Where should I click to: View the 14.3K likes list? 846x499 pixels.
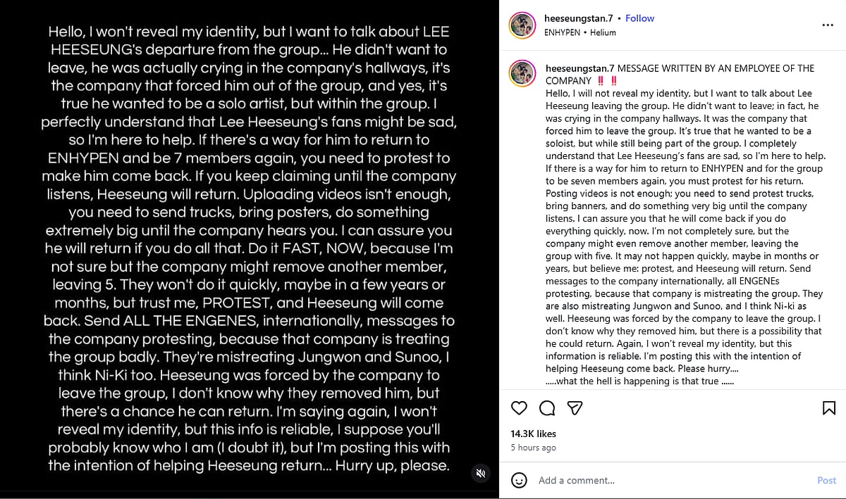tap(533, 434)
